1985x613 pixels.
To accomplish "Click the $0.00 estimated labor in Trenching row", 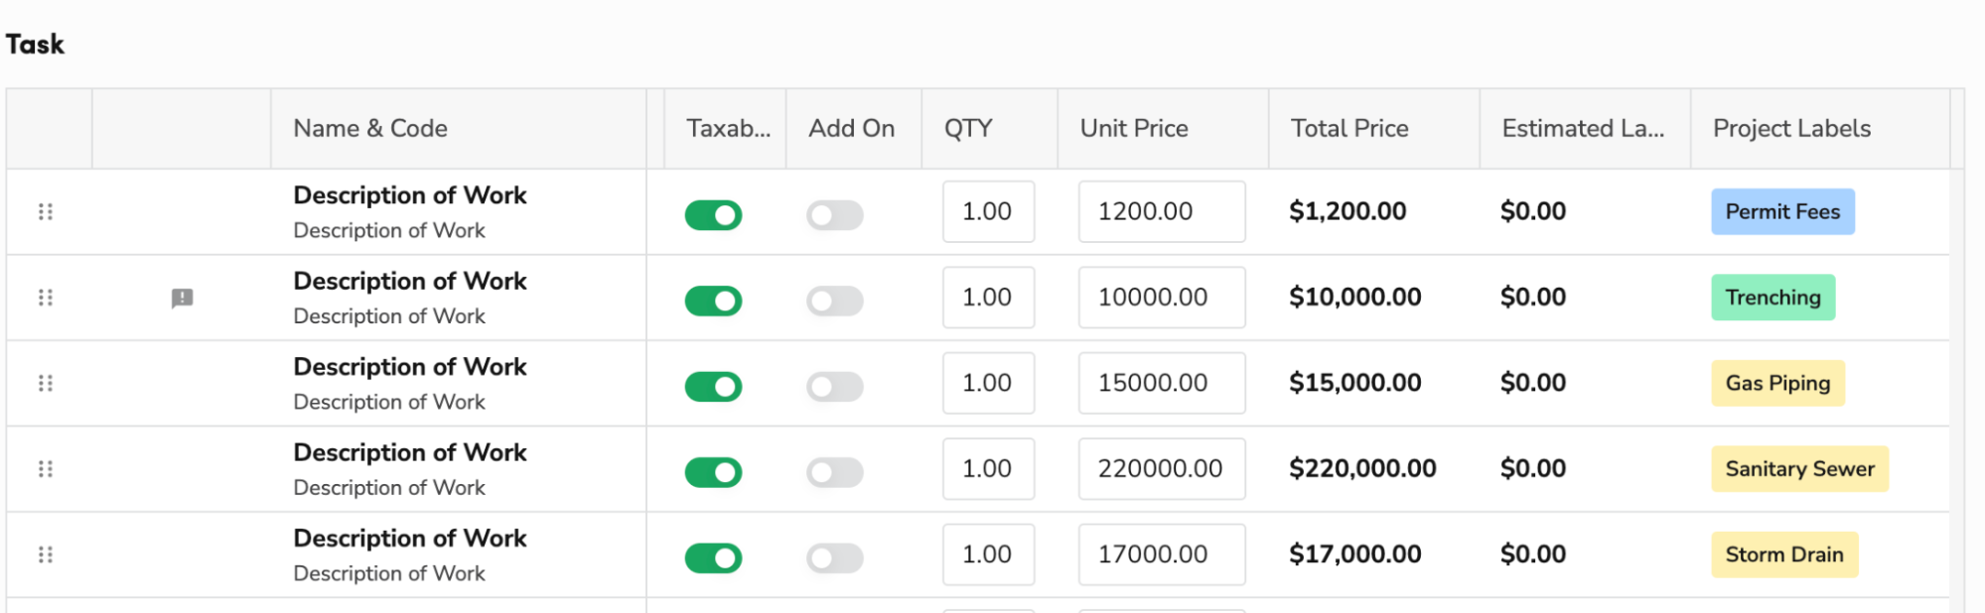I will coord(1533,298).
